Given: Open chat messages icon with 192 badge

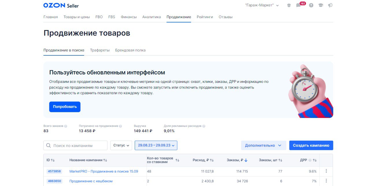Looking at the screenshot, I should click(x=299, y=5).
